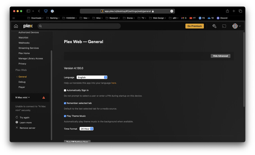Select General under Plex Web
The image size is (255, 155).
tap(22, 77)
